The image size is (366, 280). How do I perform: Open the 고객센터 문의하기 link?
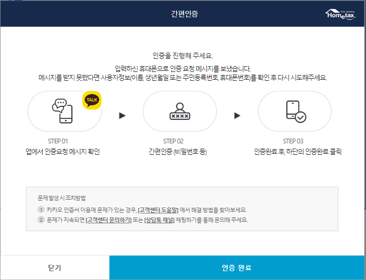[108, 220]
